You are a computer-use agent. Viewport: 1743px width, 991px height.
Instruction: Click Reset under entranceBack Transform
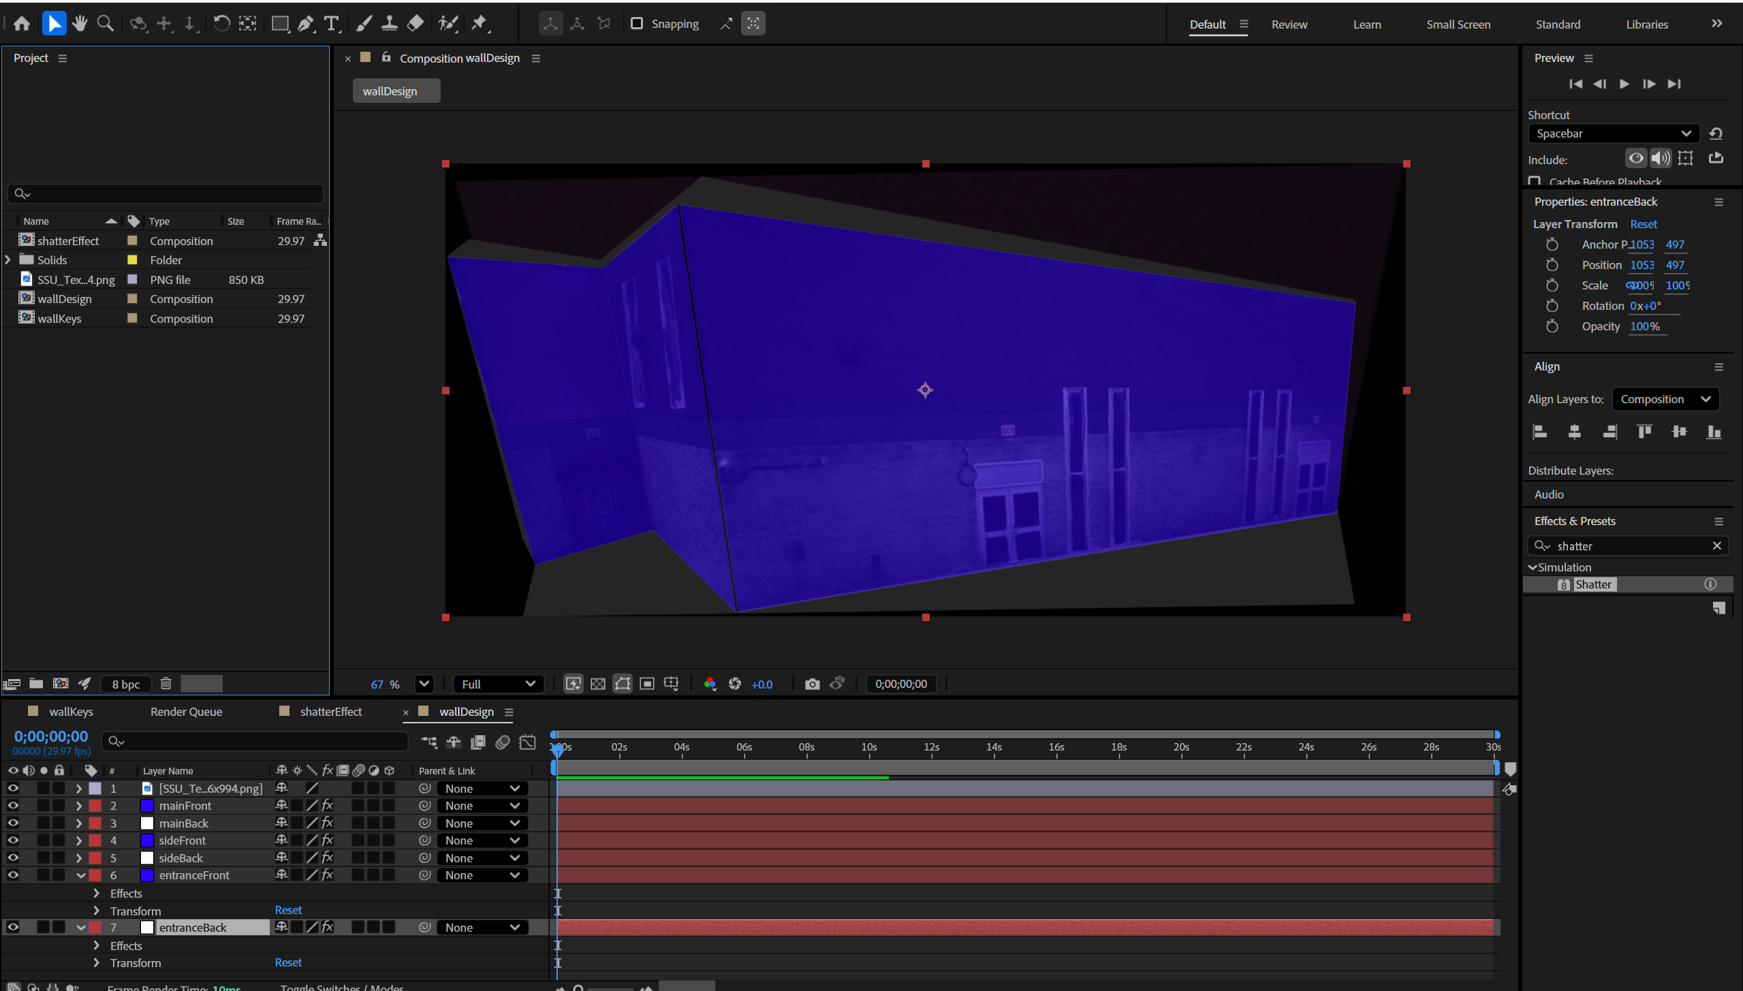(288, 962)
